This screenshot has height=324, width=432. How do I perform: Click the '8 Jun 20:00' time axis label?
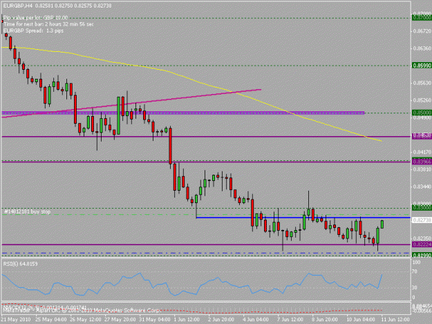coord(325,319)
